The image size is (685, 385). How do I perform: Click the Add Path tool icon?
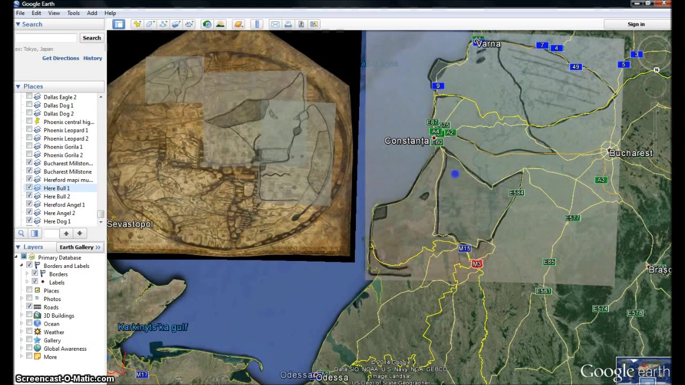click(x=163, y=24)
